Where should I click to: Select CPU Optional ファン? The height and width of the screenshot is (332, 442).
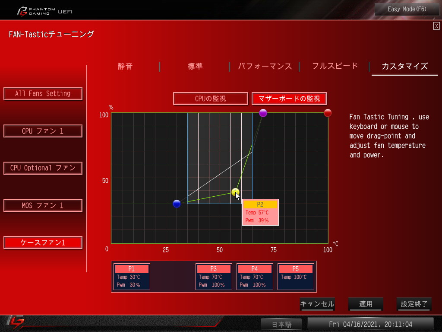(43, 168)
